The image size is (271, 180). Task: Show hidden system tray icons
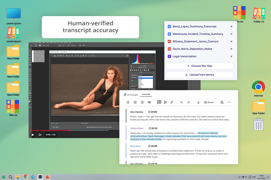coord(236,177)
